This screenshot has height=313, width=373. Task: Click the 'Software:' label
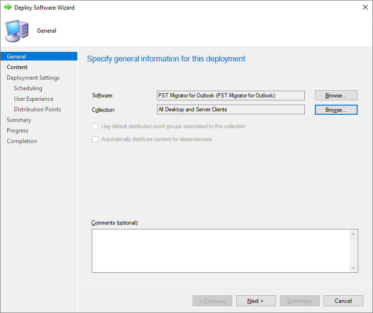103,96
